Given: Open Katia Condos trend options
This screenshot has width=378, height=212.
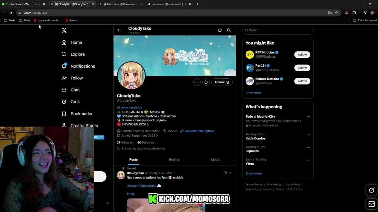Looking at the screenshot, I should (x=308, y=135).
